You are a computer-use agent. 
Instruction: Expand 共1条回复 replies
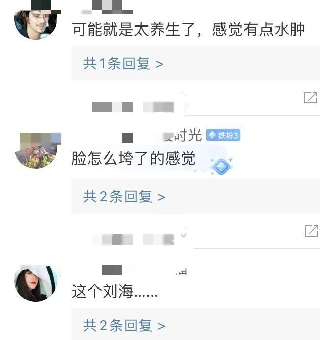click(123, 64)
